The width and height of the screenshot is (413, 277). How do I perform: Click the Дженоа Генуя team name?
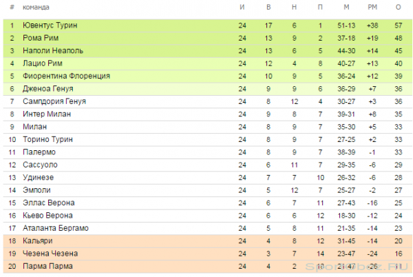[x=48, y=89]
